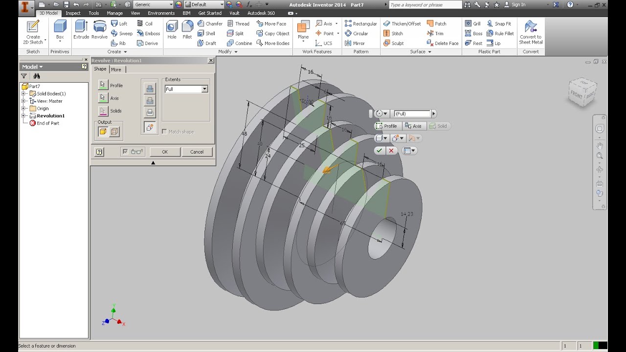
Task: Click green check to accept revolve
Action: 379,151
